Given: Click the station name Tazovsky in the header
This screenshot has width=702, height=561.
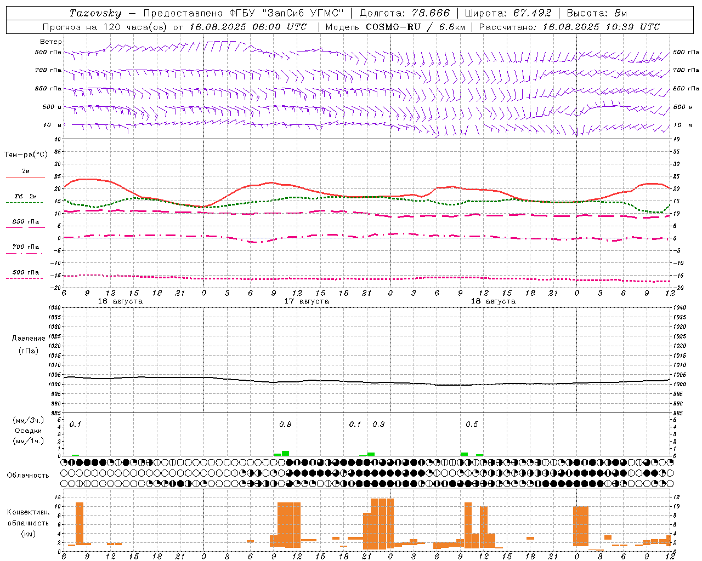Looking at the screenshot, I should pyautogui.click(x=96, y=13).
